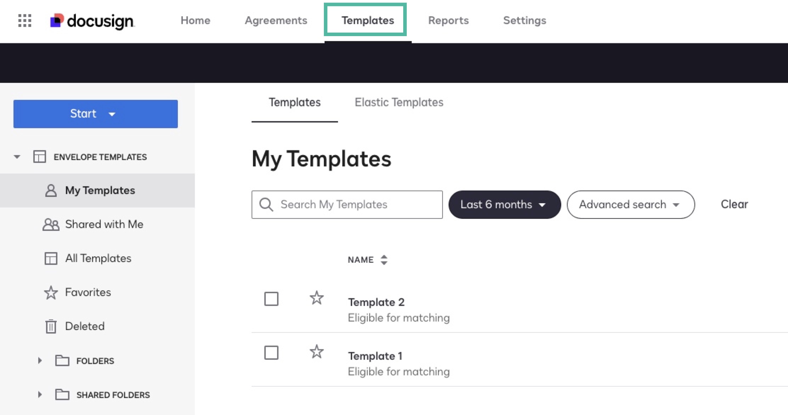Collapse the Envelope Templates section
The height and width of the screenshot is (415, 788).
pyautogui.click(x=17, y=157)
